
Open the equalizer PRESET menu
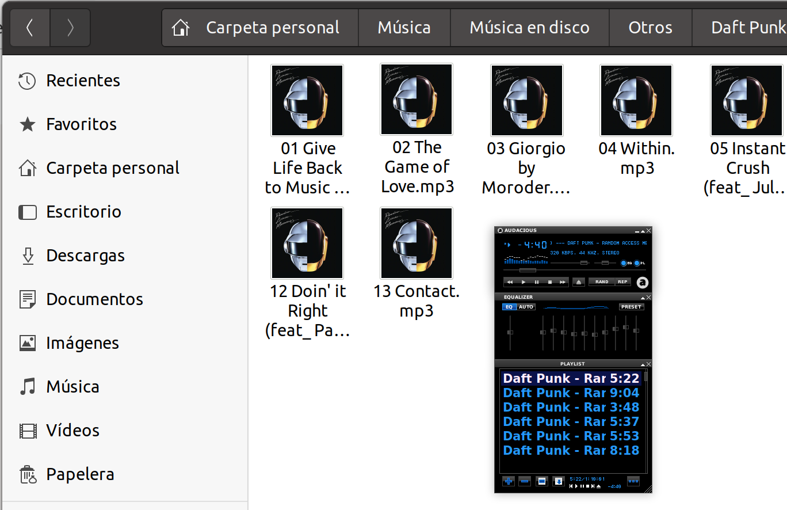pyautogui.click(x=631, y=307)
